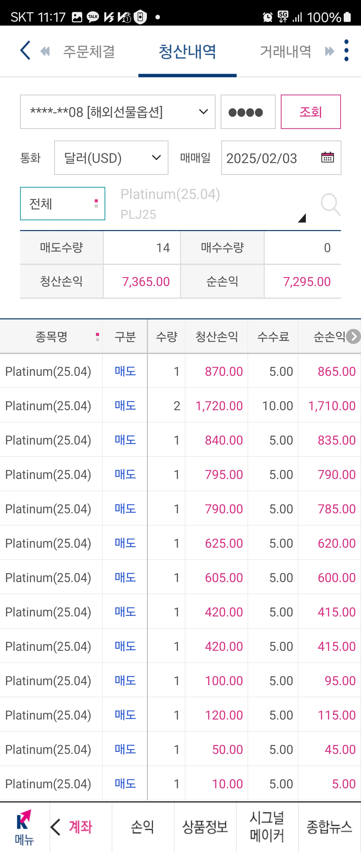The width and height of the screenshot is (361, 853).
Task: Open the three-dot more options menu
Action: coord(346,50)
